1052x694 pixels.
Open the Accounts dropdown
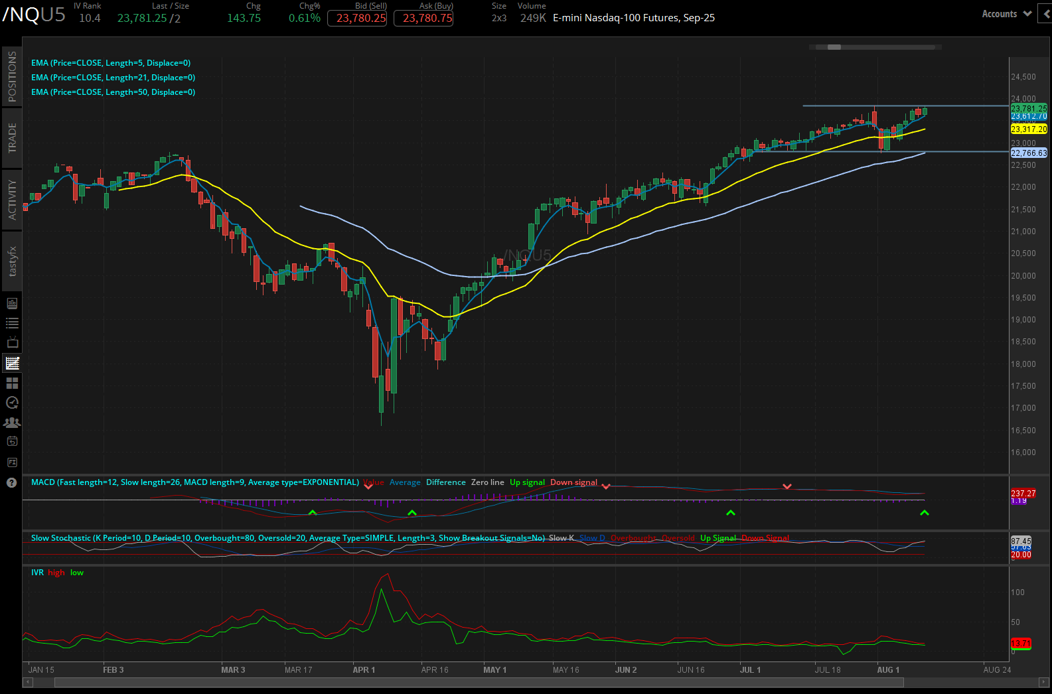pos(1006,14)
